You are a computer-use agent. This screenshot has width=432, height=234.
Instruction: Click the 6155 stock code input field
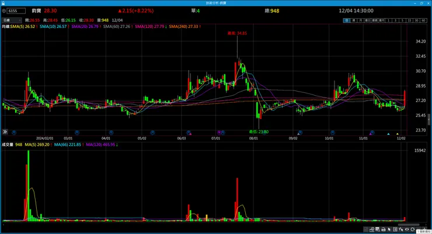pyautogui.click(x=16, y=11)
